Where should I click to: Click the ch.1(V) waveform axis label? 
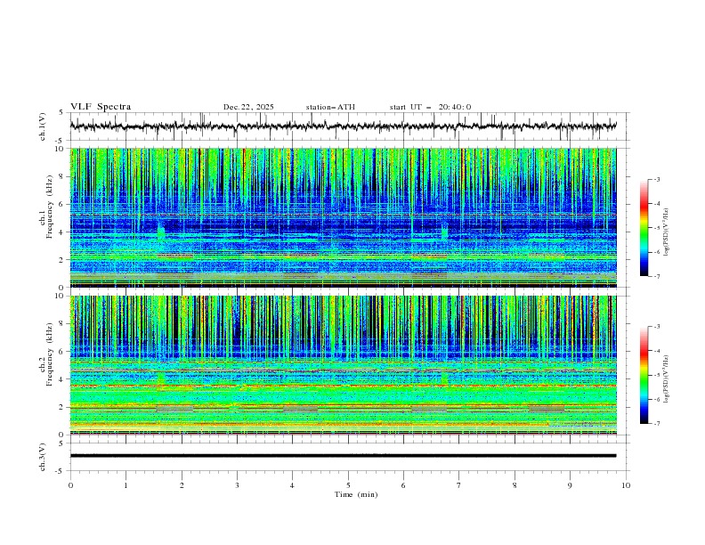(43, 126)
